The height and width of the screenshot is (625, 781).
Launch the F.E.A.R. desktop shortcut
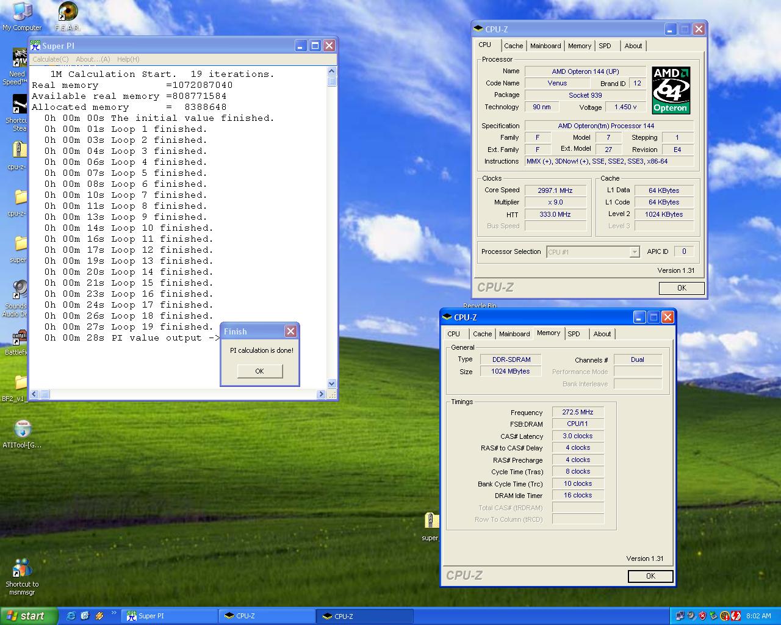(x=68, y=16)
